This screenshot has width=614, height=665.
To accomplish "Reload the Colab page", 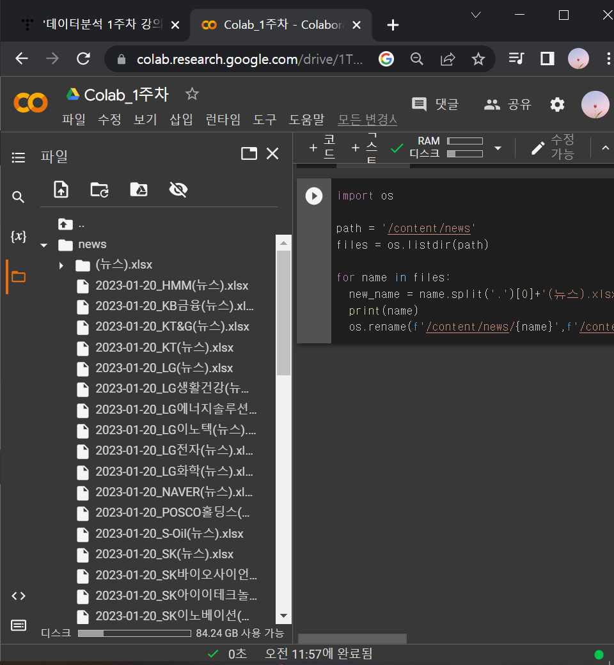I will [x=83, y=59].
